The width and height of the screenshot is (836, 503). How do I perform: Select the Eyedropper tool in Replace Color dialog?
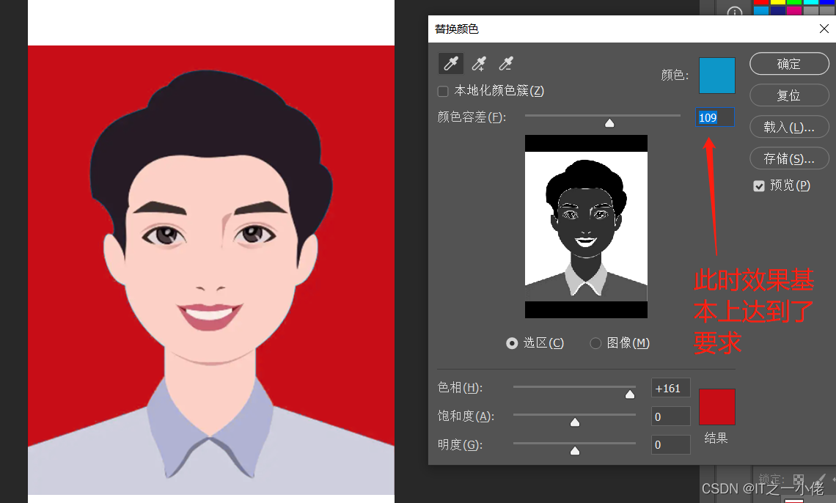point(450,63)
